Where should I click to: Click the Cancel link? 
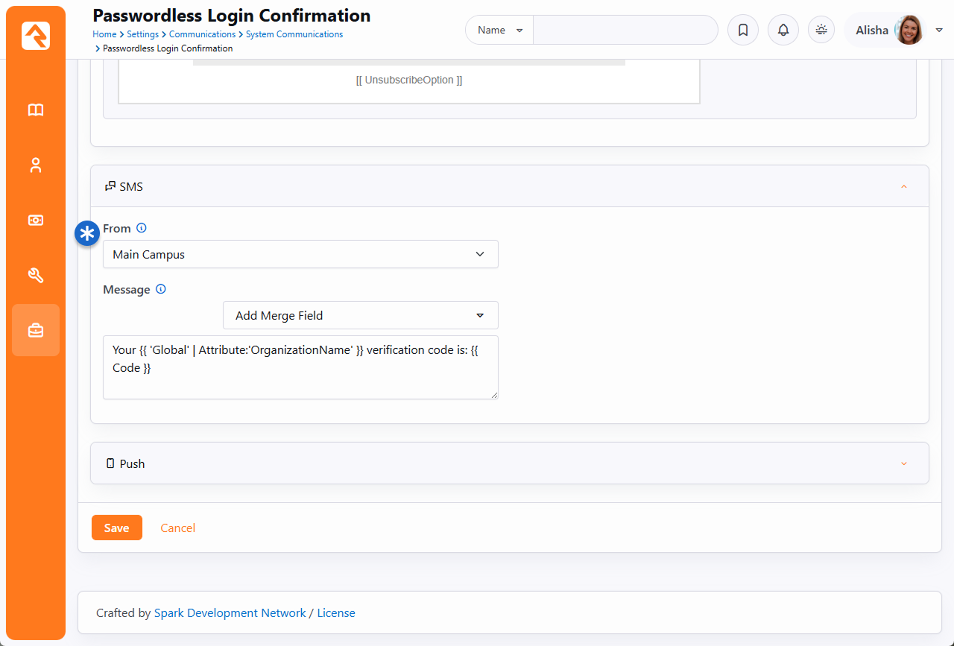pos(177,528)
